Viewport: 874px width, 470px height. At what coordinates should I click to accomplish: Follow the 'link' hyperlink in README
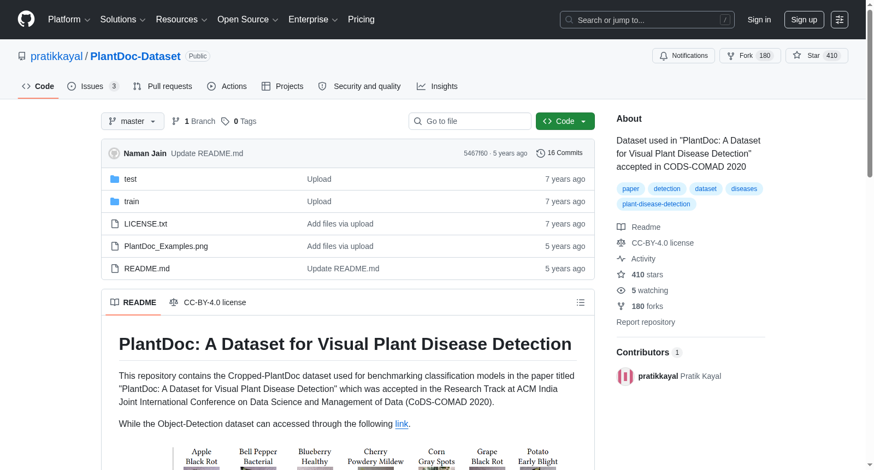[x=402, y=424]
